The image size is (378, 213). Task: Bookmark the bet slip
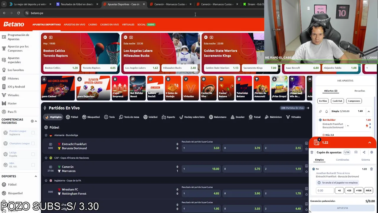[x=356, y=152]
